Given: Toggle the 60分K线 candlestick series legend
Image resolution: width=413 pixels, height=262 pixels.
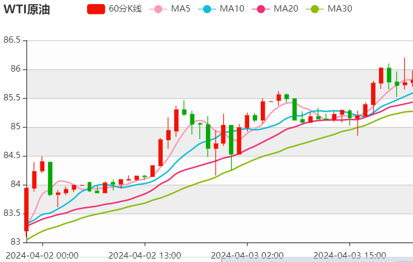Looking at the screenshot, I should click(x=114, y=9).
